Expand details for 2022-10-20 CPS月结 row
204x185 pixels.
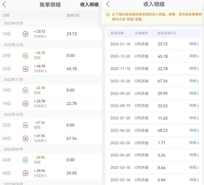coord(194,81)
